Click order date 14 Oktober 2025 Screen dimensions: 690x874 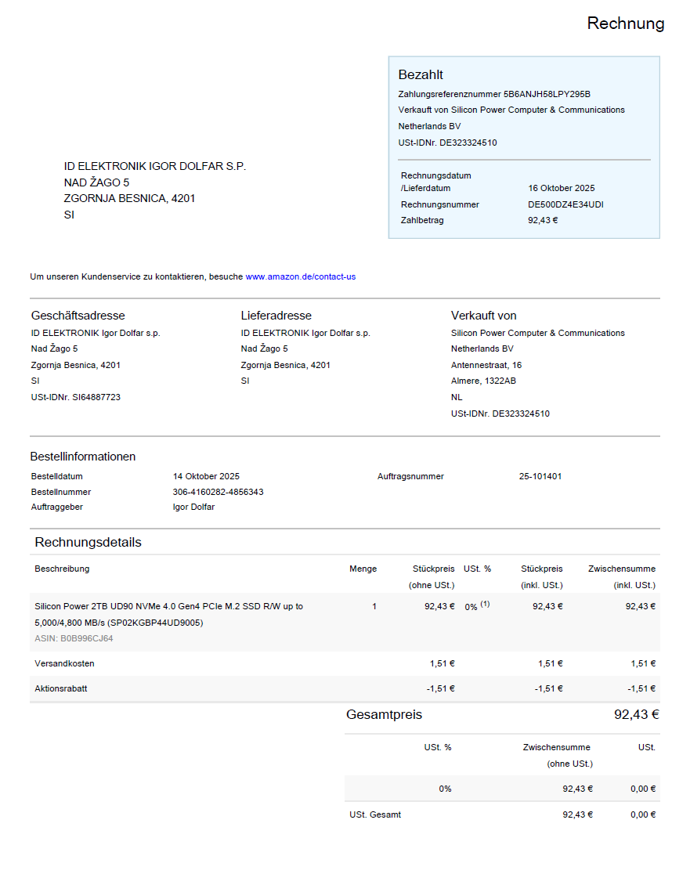click(206, 476)
